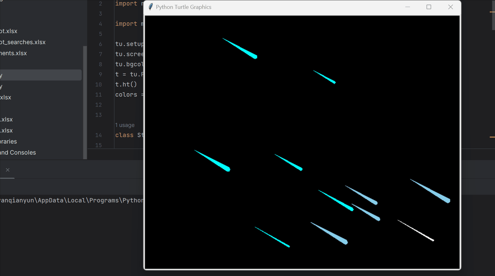Minimize the Python Turtle Graphics window
The height and width of the screenshot is (276, 495).
pyautogui.click(x=407, y=7)
